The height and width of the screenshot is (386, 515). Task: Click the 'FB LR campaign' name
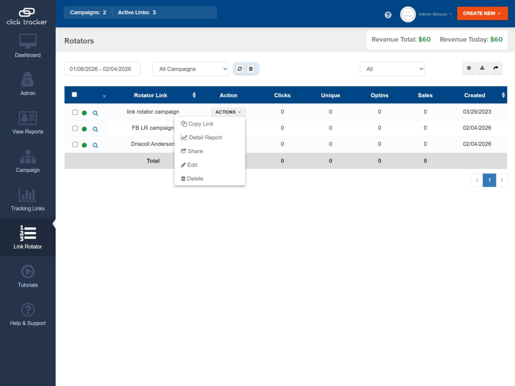(153, 128)
